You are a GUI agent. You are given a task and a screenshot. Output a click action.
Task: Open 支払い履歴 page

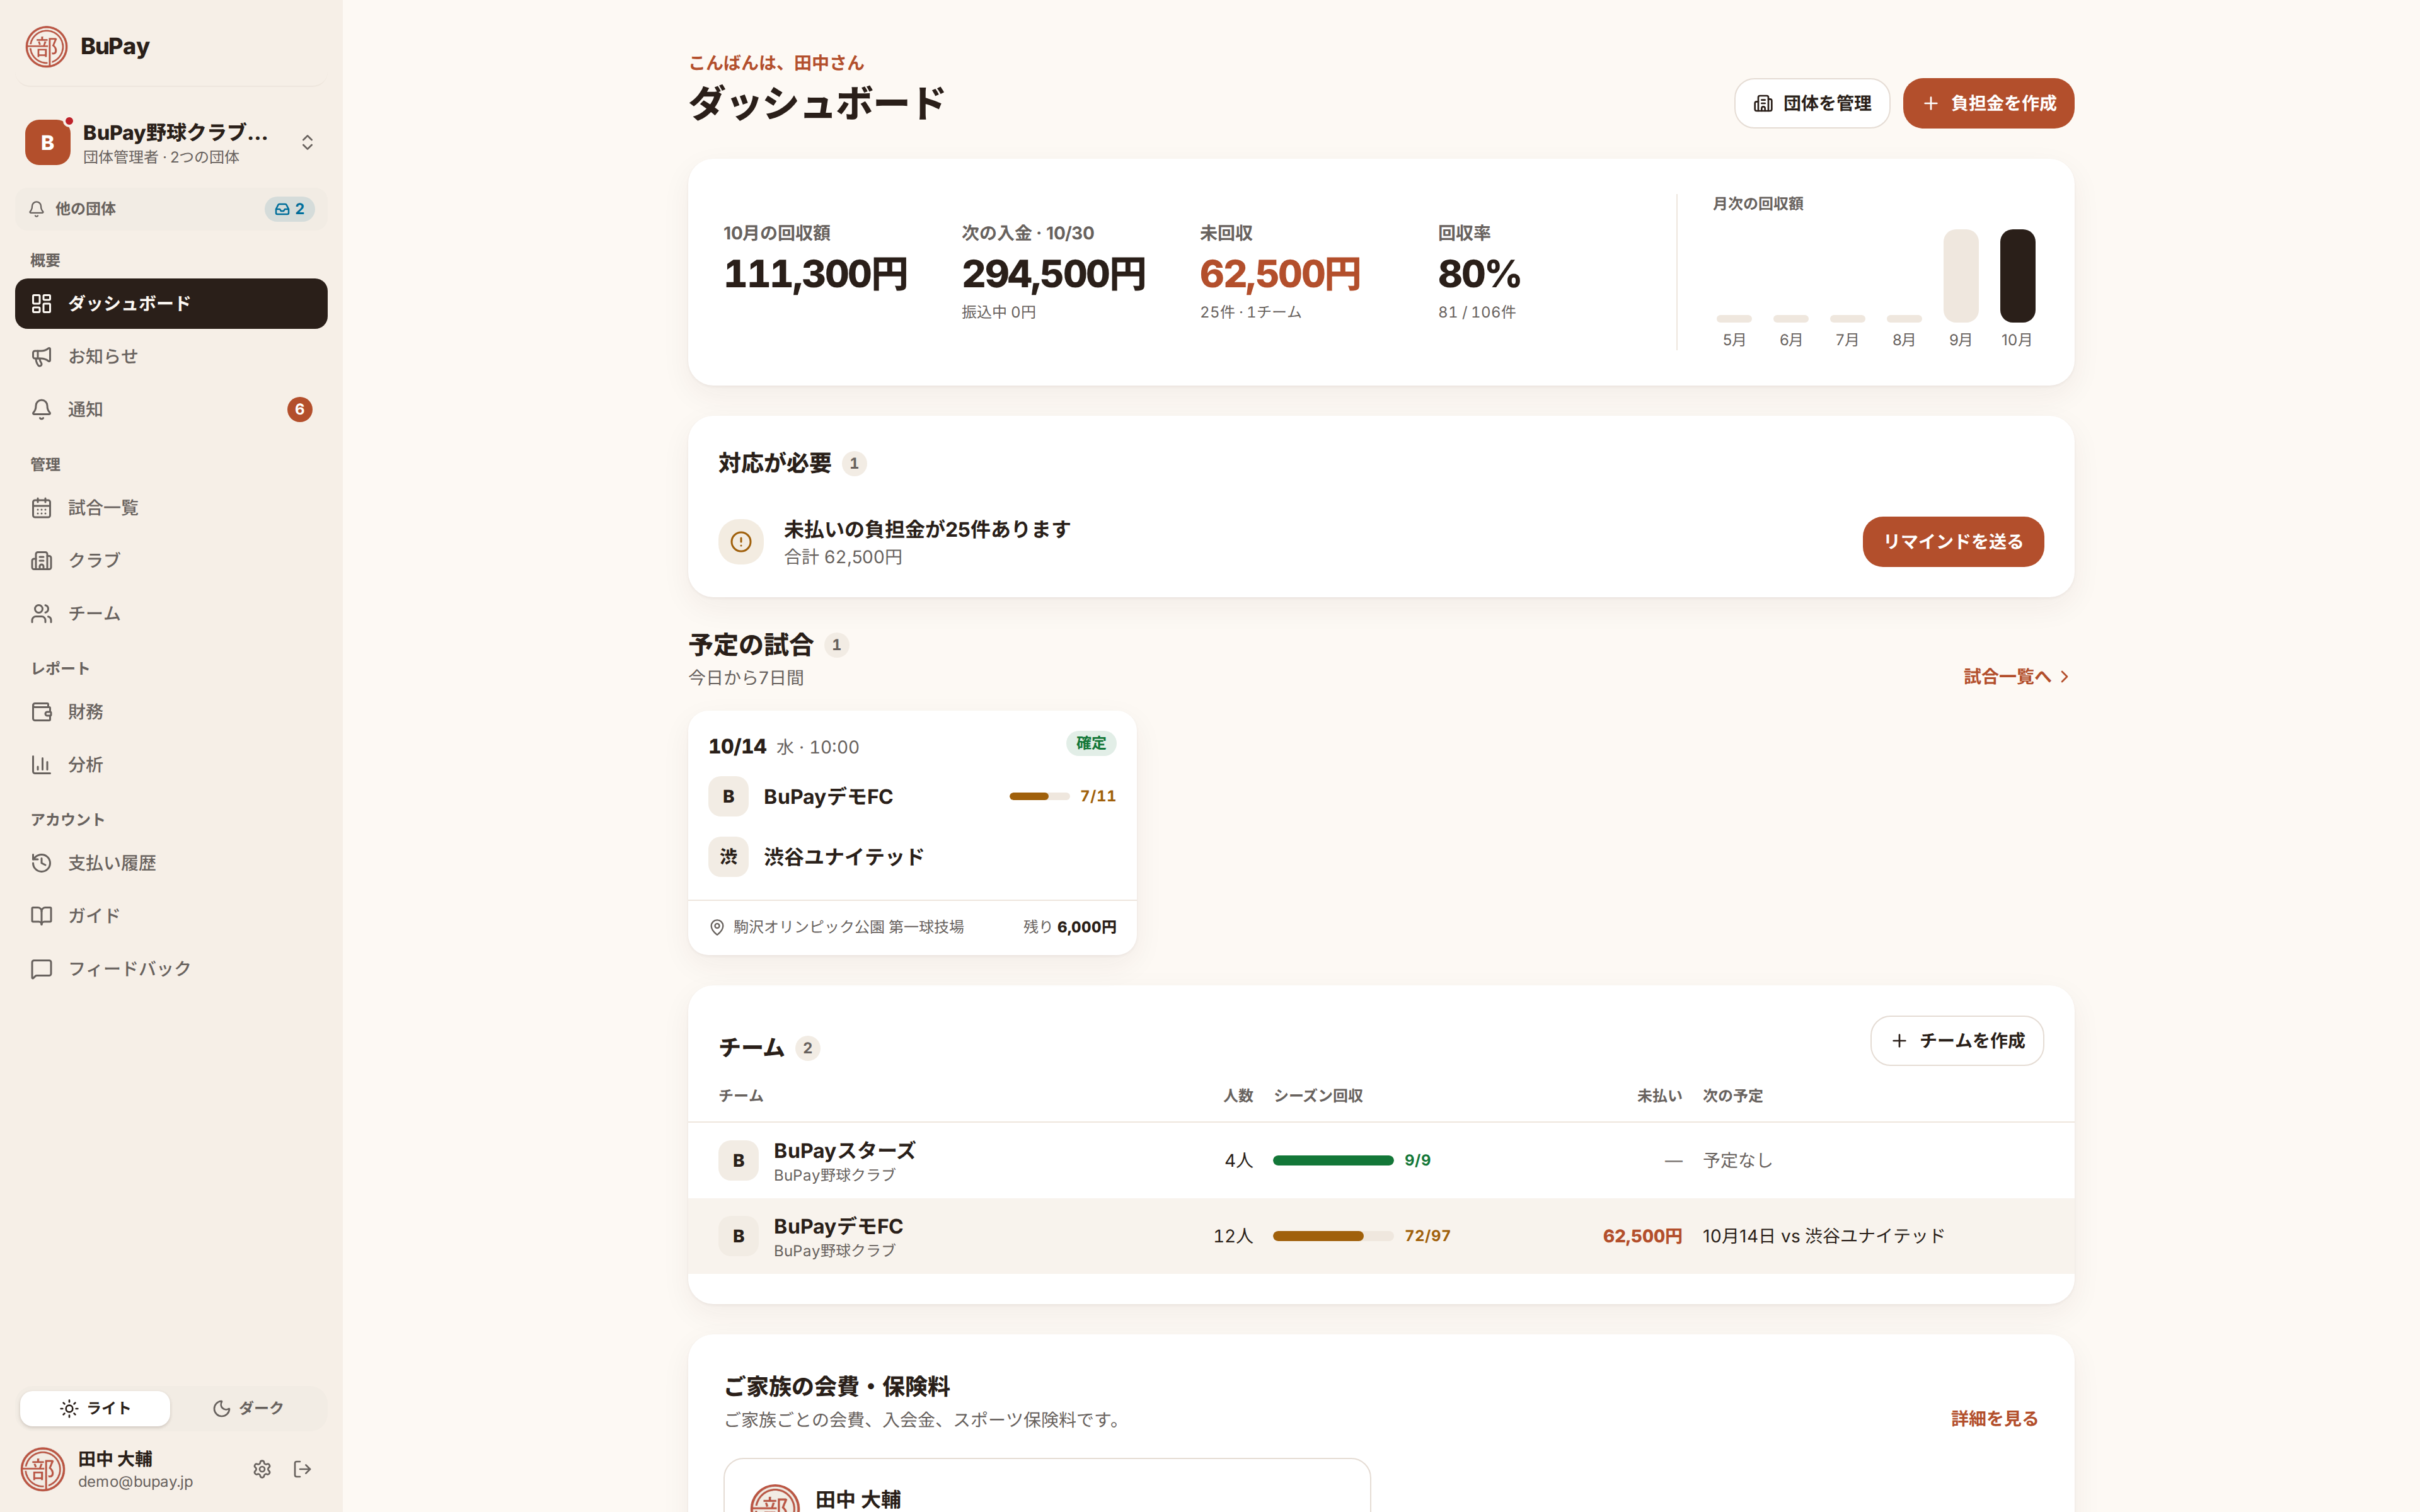[x=171, y=862]
